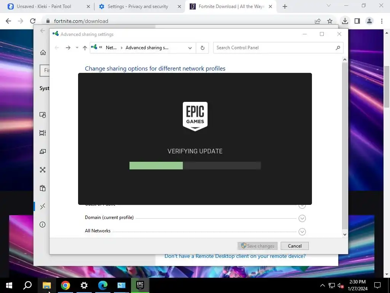
Task: Open Chrome downloads tray icon
Action: (345, 21)
